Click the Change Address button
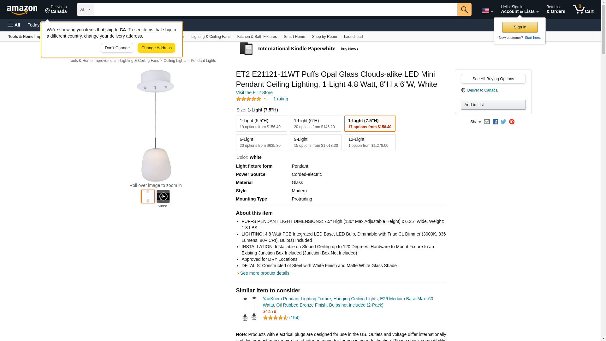Viewport: 606px width, 341px height. click(x=156, y=48)
